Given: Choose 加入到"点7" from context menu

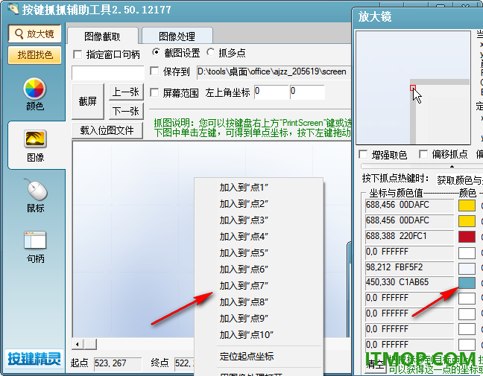Looking at the screenshot, I should point(259,286).
